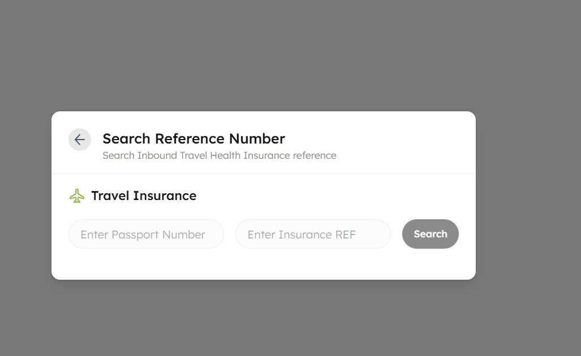Click the green airplane icon
This screenshot has height=356, width=581.
click(77, 196)
